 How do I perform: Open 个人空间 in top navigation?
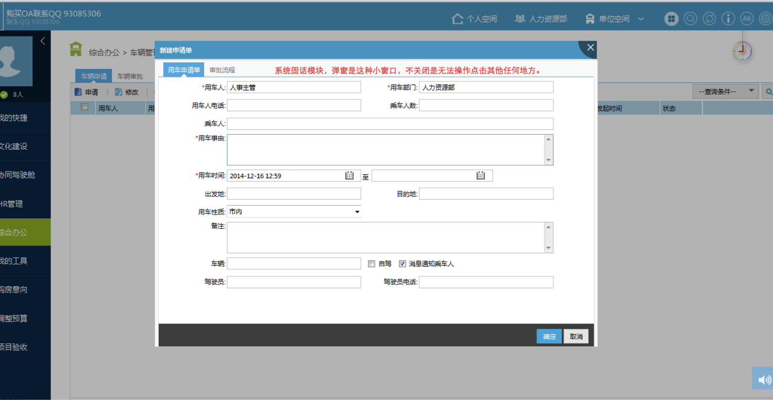[474, 19]
